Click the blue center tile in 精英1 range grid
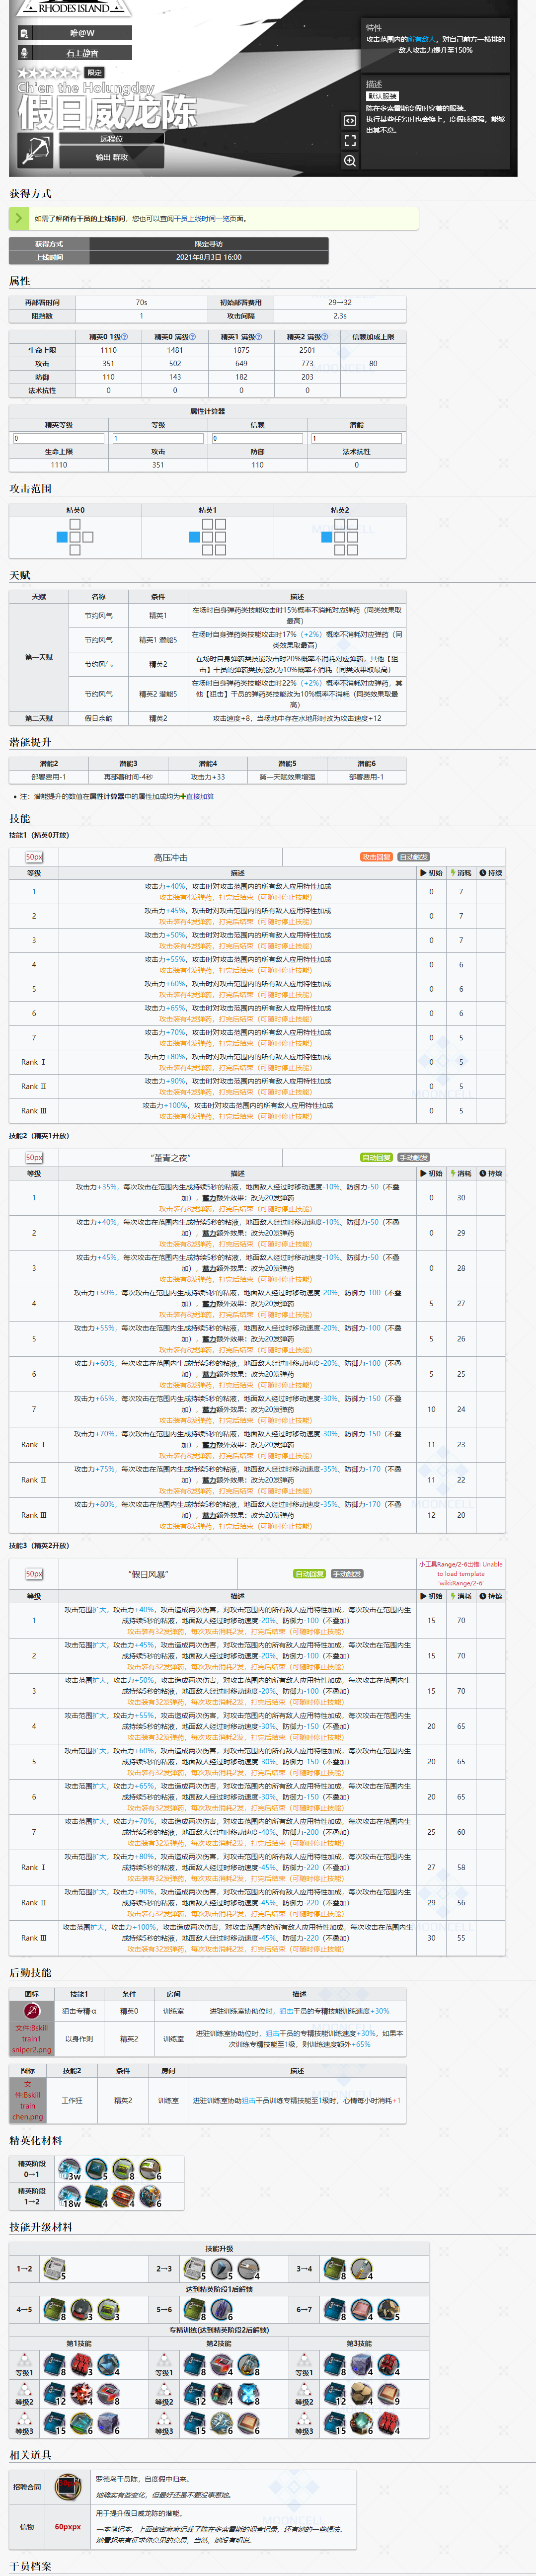The height and width of the screenshot is (2576, 536). pyautogui.click(x=194, y=537)
